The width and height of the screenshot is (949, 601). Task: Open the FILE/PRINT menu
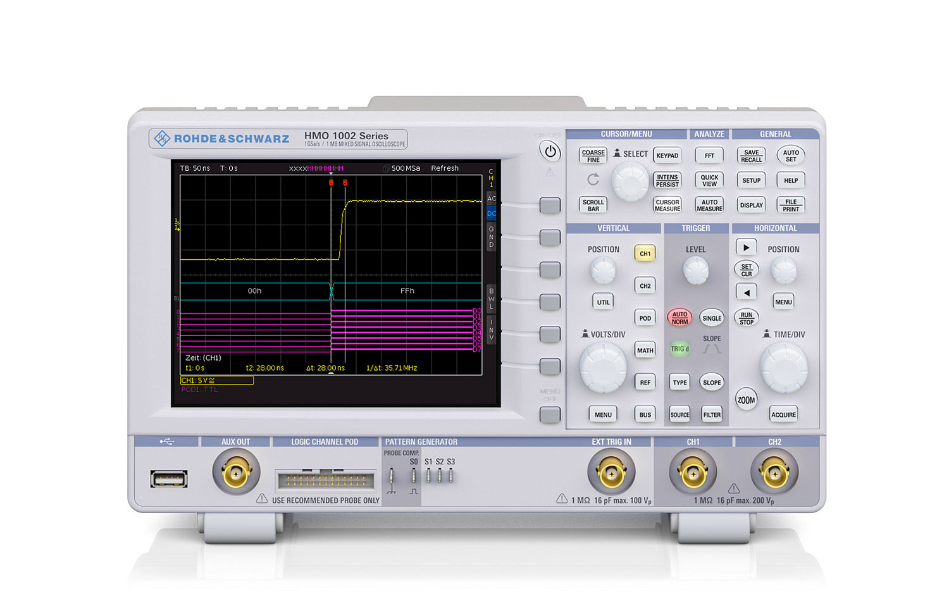point(791,205)
